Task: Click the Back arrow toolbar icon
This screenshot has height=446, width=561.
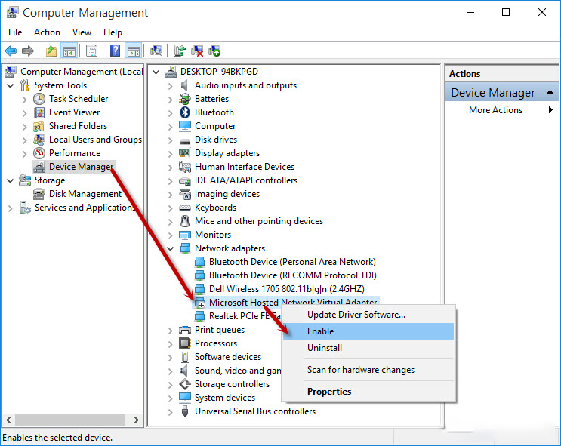Action: pyautogui.click(x=11, y=51)
